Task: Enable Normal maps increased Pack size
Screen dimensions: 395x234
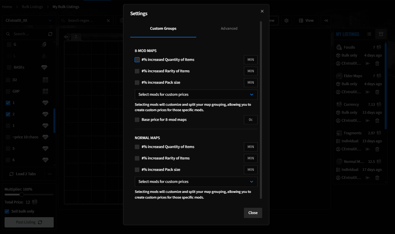Action: [137, 170]
